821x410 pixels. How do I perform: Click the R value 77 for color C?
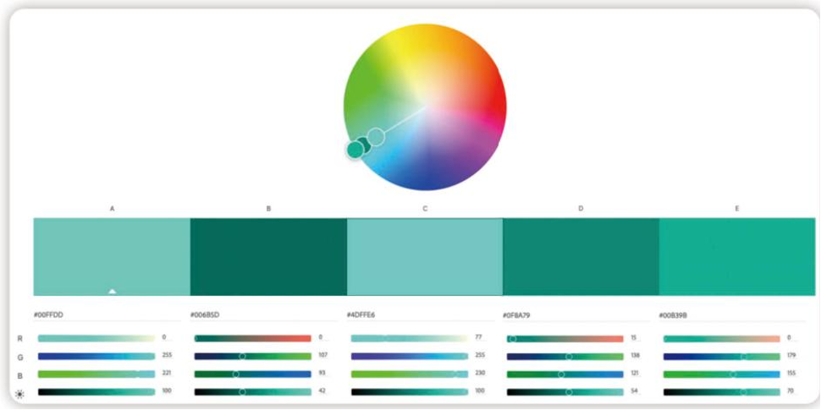tap(478, 337)
